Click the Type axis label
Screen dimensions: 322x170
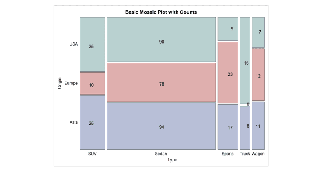172,160
